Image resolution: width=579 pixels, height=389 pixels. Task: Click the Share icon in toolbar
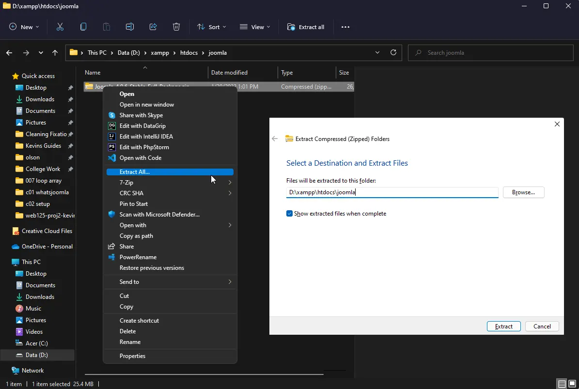point(153,27)
